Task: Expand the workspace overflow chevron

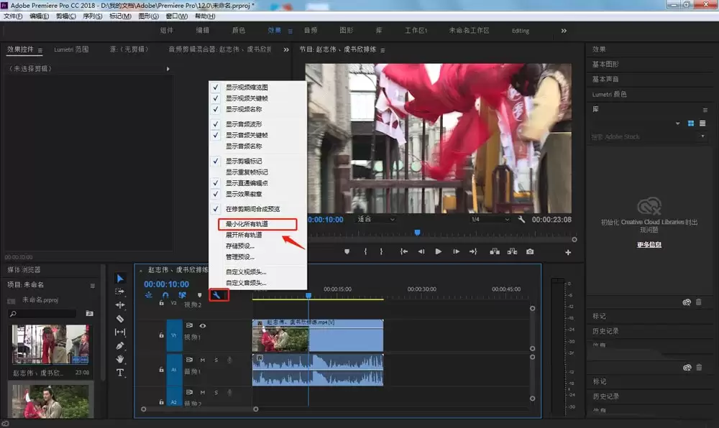Action: (564, 31)
